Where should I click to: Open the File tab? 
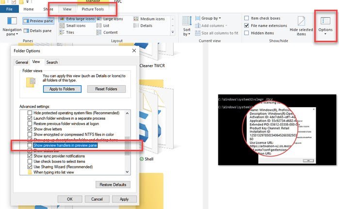click(9, 9)
